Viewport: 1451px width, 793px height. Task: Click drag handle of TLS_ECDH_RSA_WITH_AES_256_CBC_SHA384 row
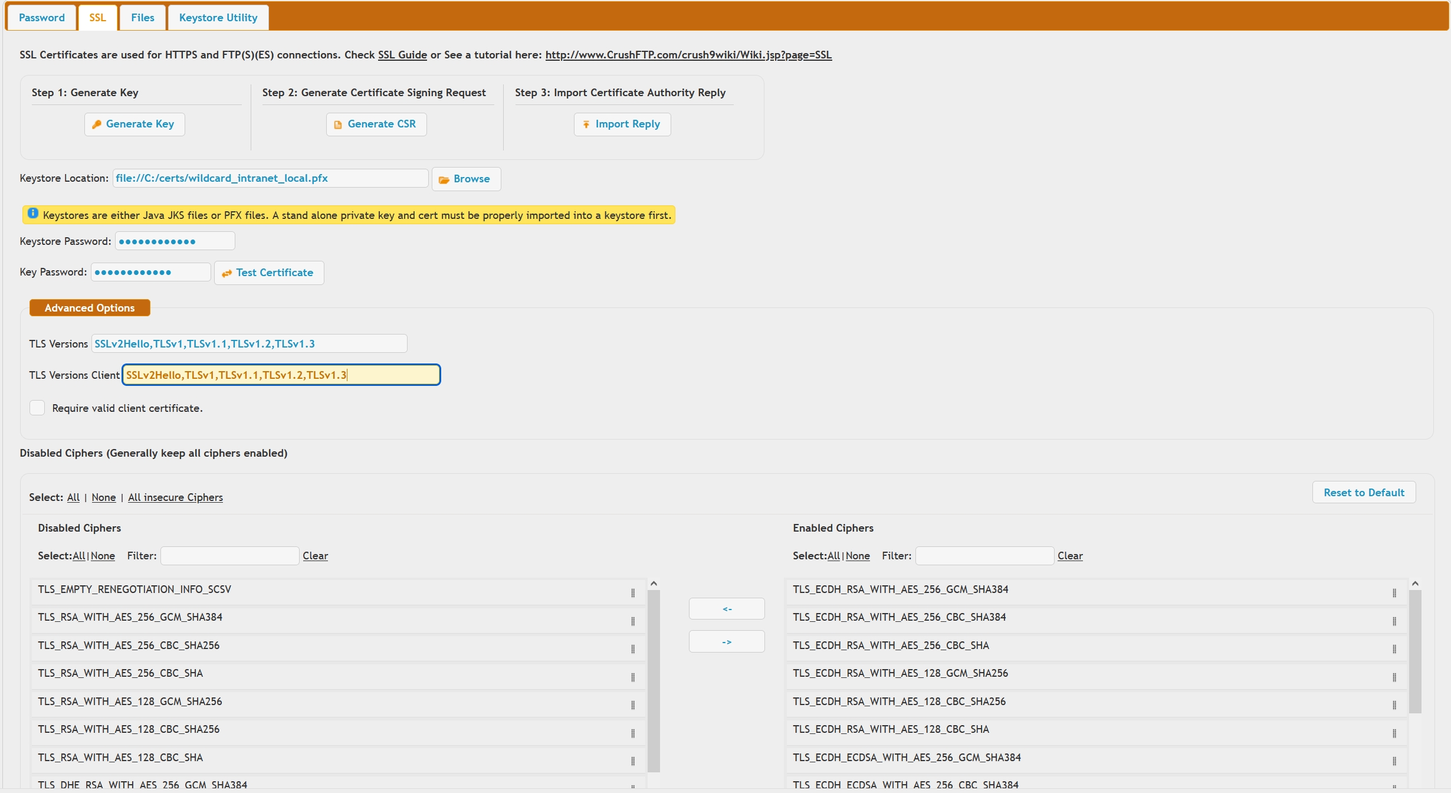coord(1394,621)
